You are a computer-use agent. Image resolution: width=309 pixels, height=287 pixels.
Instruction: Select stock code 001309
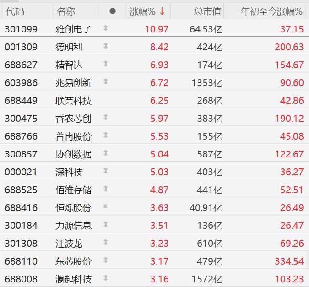tap(21, 47)
